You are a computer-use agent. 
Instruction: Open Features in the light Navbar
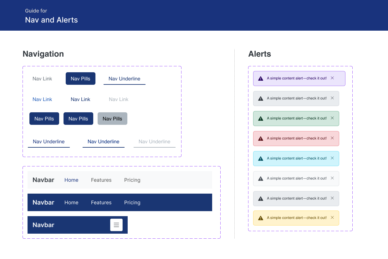point(101,180)
